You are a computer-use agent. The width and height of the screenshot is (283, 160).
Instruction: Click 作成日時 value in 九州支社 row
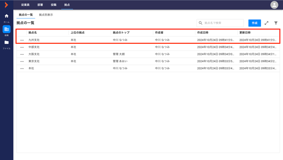(x=216, y=40)
